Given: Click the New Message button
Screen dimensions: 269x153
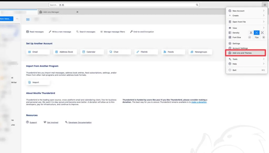Looking at the screenshot, I should [7, 19].
